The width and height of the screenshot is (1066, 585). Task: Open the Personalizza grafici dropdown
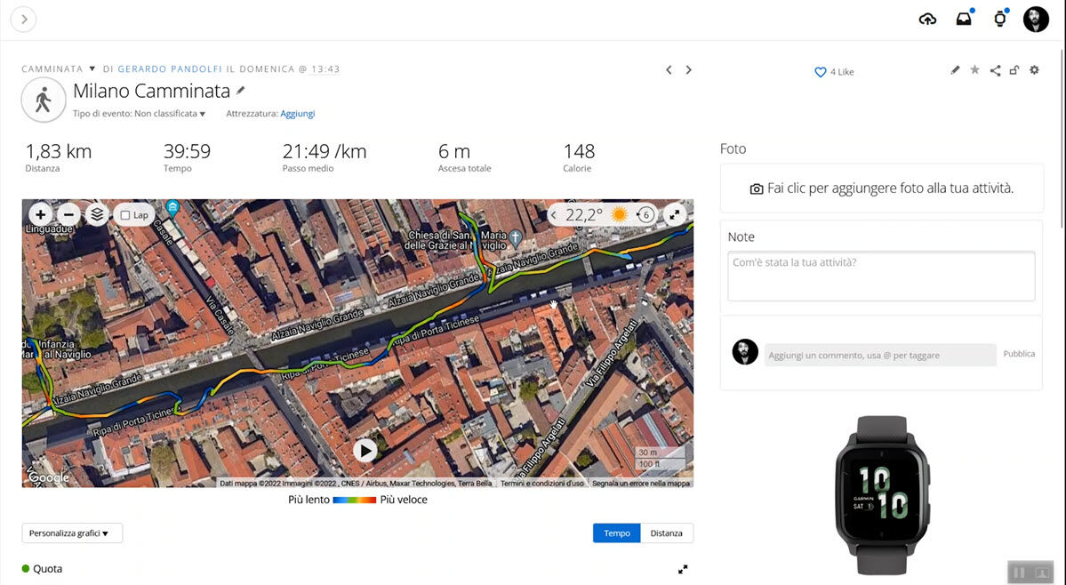(x=72, y=533)
